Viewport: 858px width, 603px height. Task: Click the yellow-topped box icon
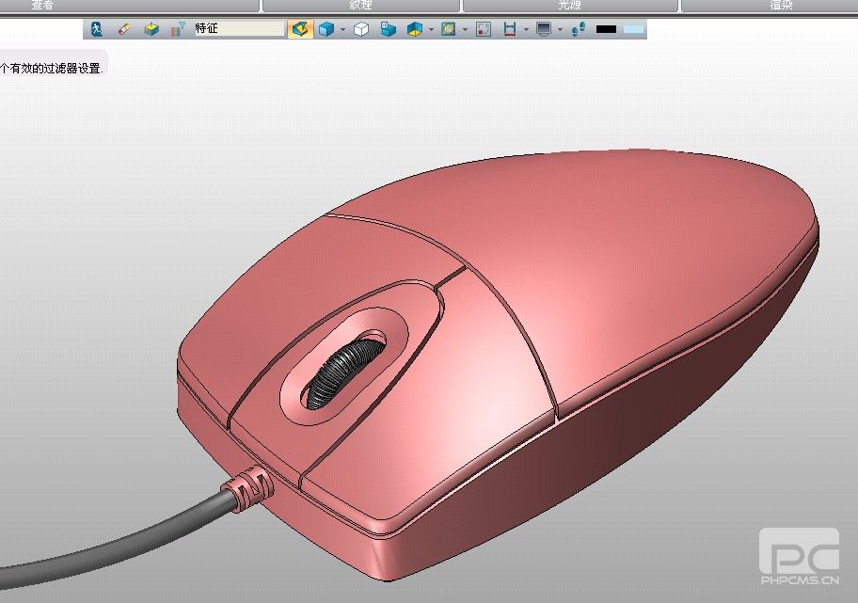(151, 29)
